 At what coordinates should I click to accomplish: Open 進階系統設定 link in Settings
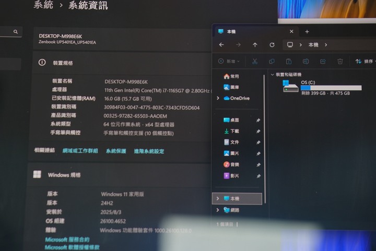[149, 151]
